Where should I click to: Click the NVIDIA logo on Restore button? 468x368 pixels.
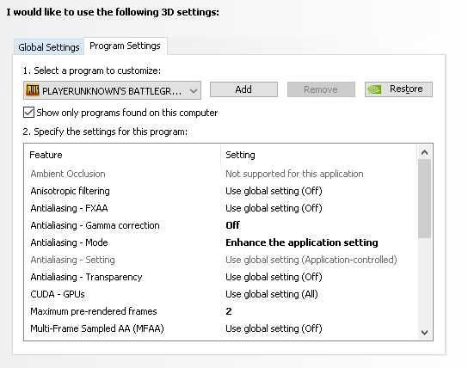click(x=374, y=89)
